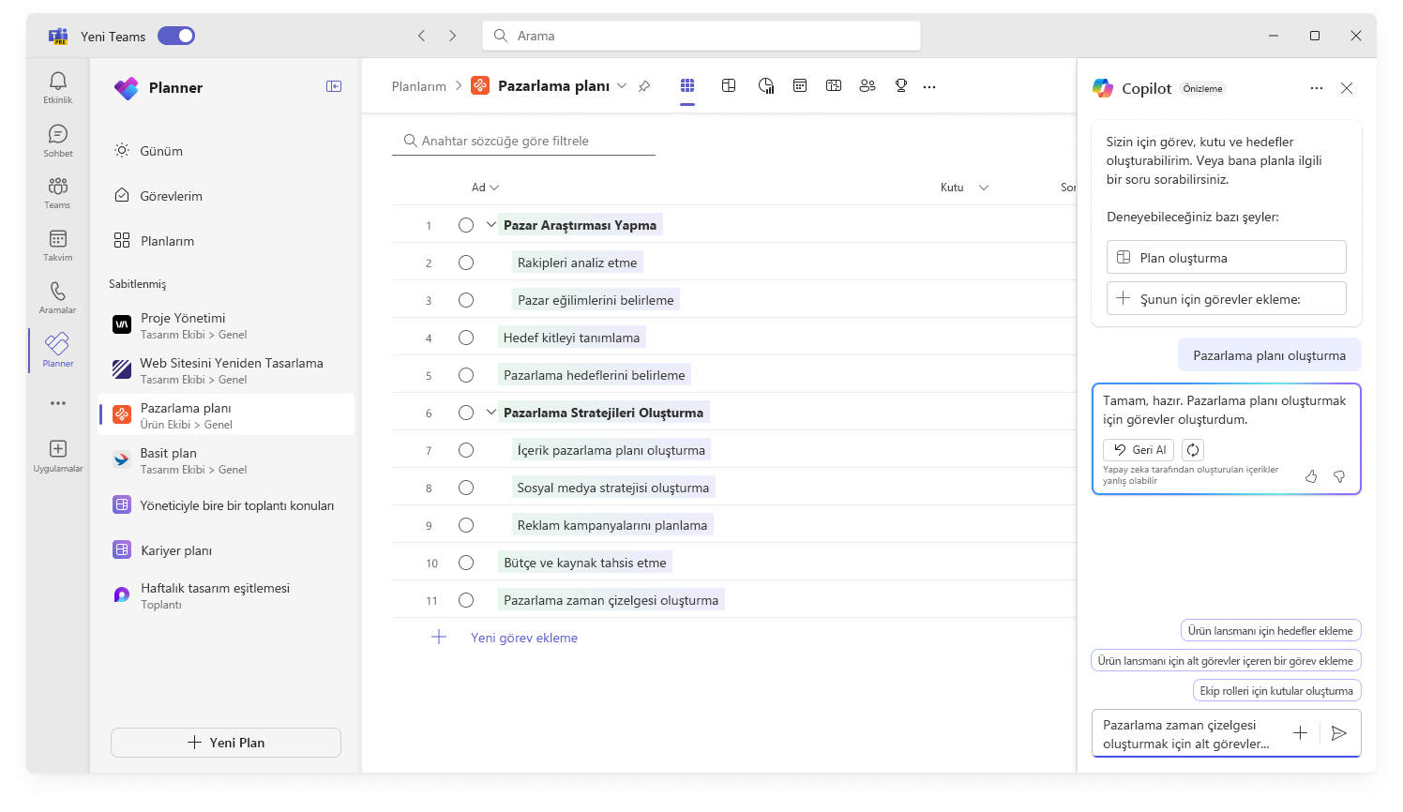Like the Copilot response with thumbs up

(1311, 476)
